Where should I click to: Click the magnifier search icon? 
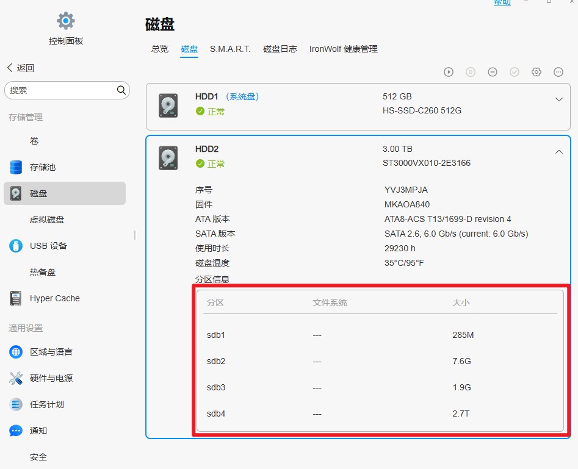121,90
